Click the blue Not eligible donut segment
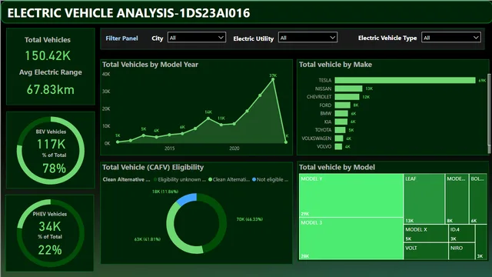This screenshot has width=492, height=277. pos(188,199)
